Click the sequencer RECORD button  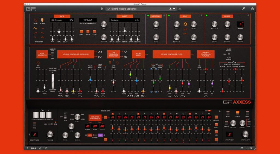click(x=216, y=117)
